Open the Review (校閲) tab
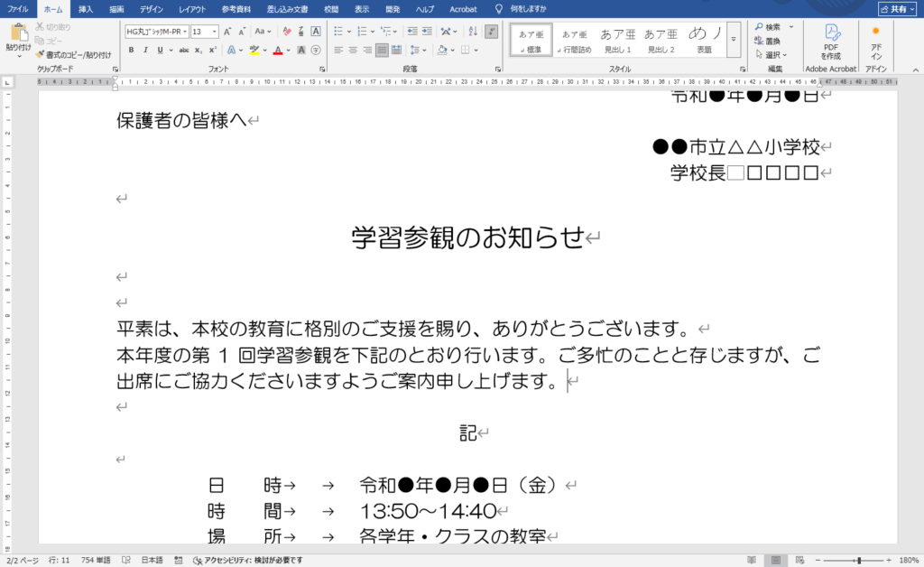This screenshot has height=567, width=924. tap(331, 9)
